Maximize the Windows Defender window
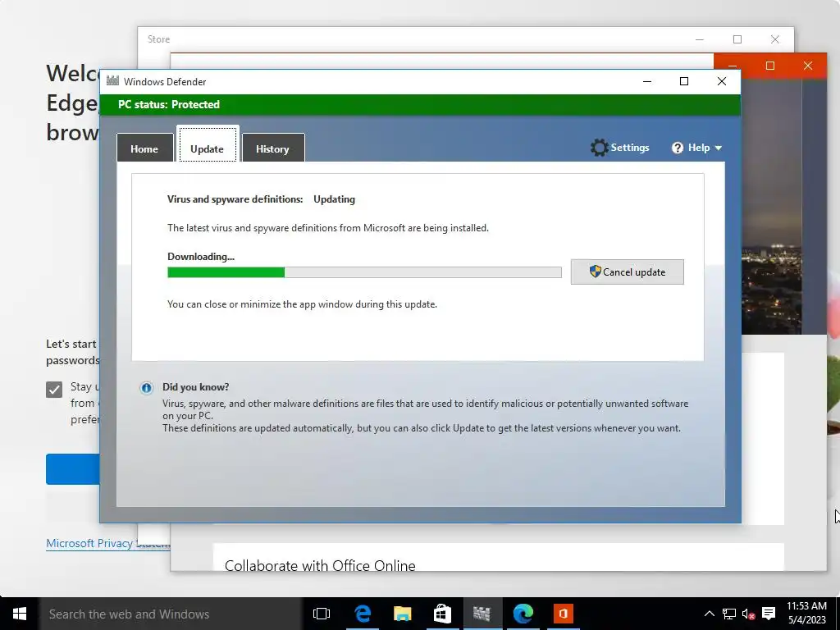Viewport: 840px width, 630px height. [684, 81]
